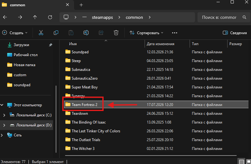The width and height of the screenshot is (251, 164).
Task: Open the three-dots See more menu
Action: 175,33
